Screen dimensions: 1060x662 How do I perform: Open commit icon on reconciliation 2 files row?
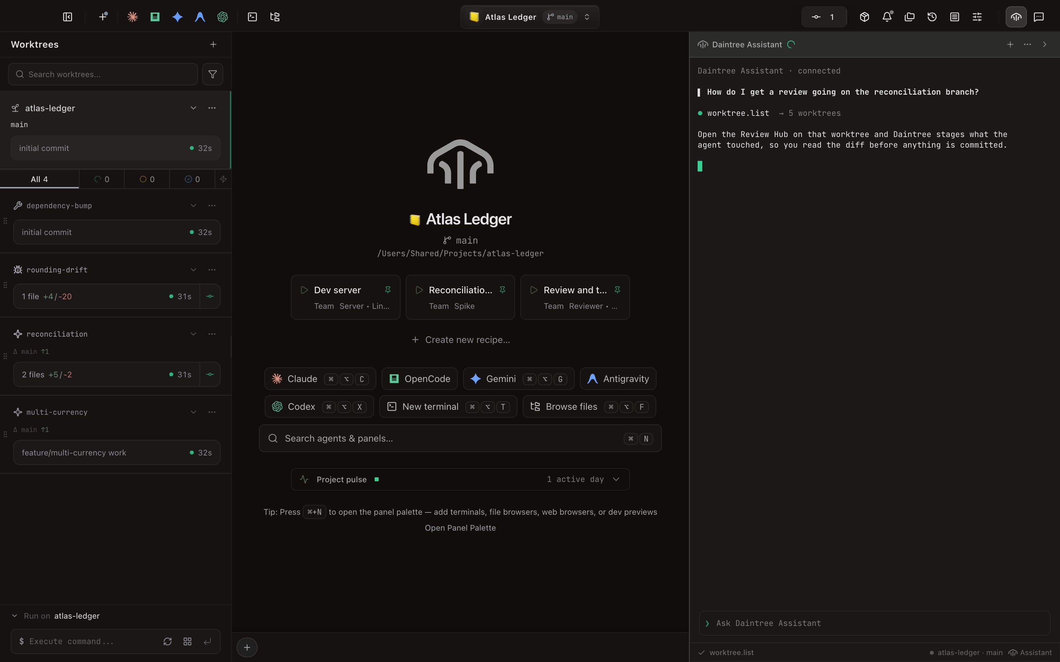(x=210, y=374)
